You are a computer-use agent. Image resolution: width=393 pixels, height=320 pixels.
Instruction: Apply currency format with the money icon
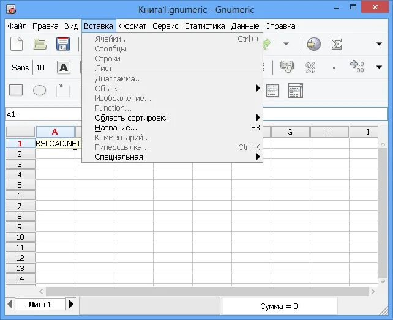(287, 67)
